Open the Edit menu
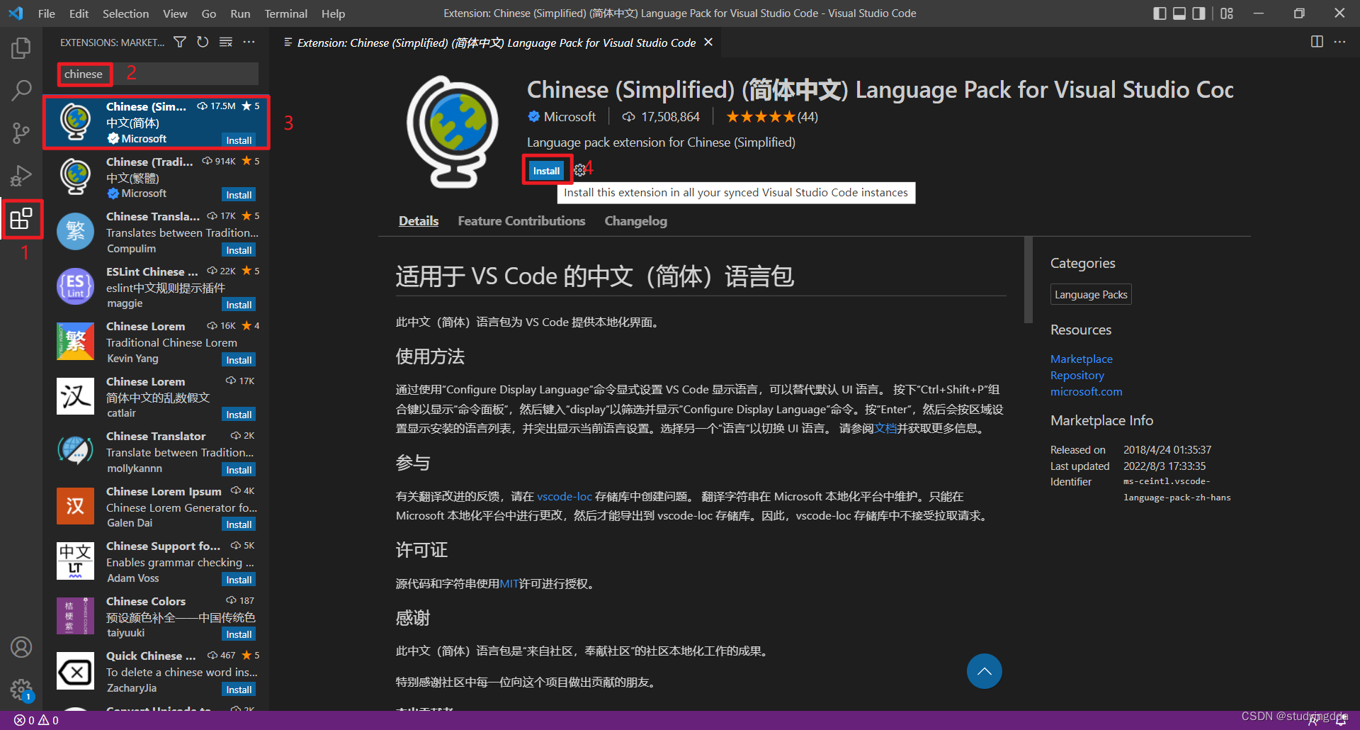 [x=79, y=13]
